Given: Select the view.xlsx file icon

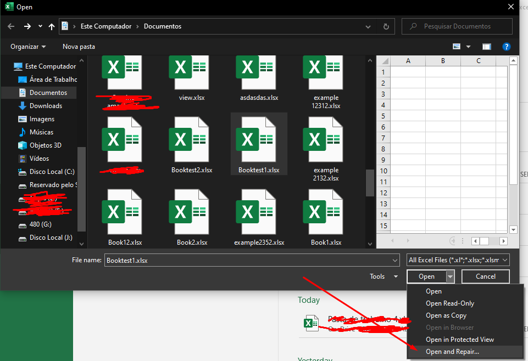Looking at the screenshot, I should click(189, 72).
